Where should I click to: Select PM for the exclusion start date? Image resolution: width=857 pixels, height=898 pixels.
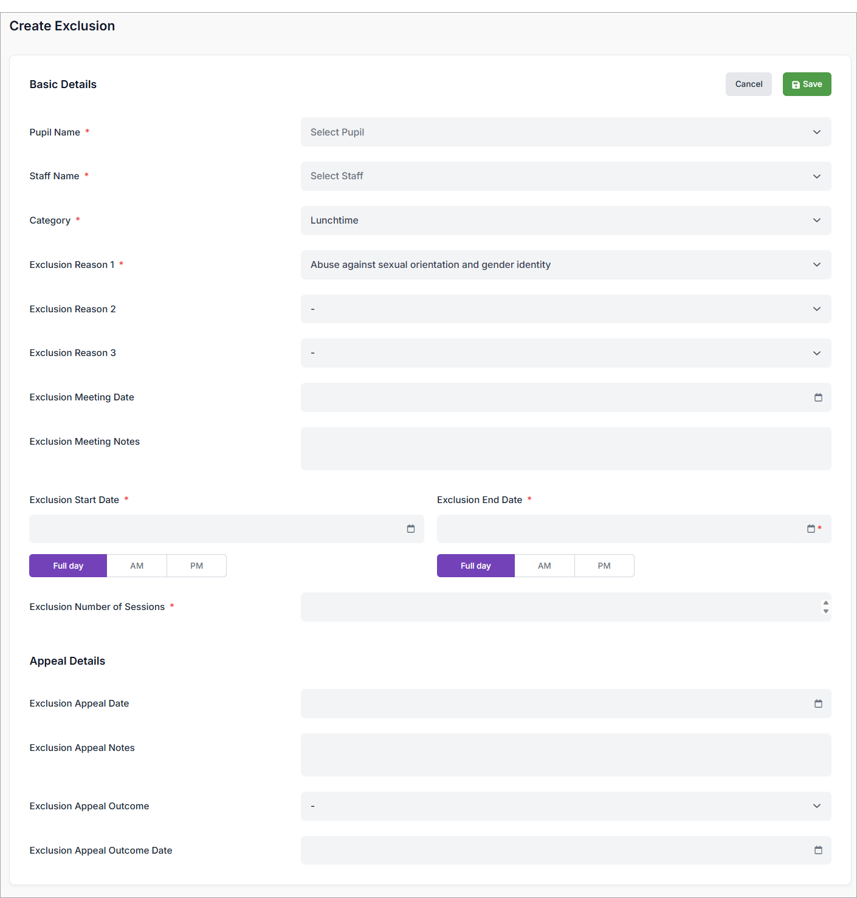tap(196, 566)
